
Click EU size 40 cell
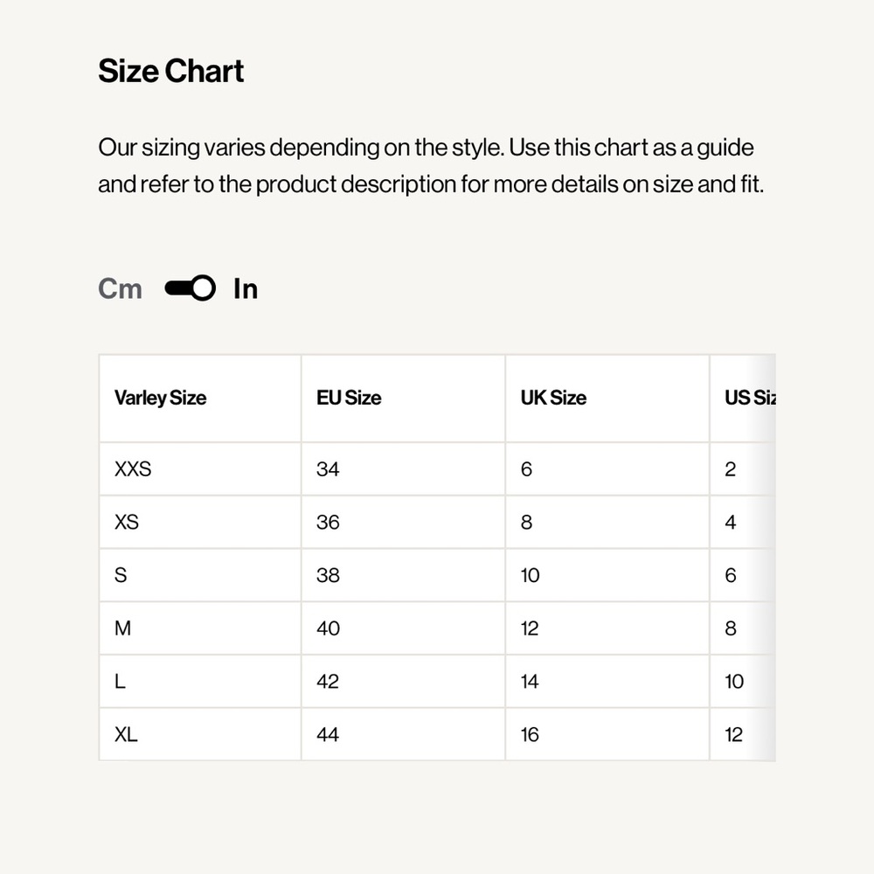[x=404, y=628]
